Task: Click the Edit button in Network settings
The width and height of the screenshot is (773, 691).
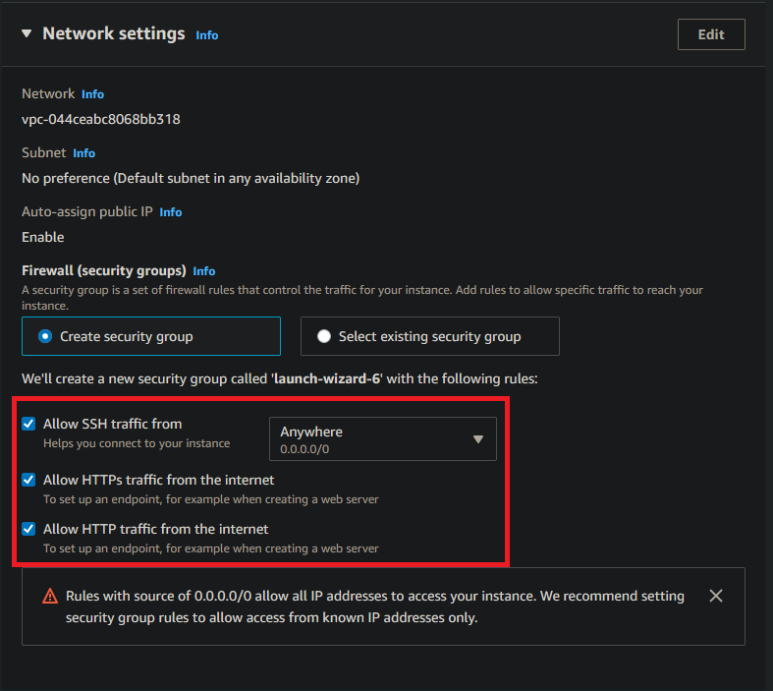Action: pyautogui.click(x=710, y=34)
